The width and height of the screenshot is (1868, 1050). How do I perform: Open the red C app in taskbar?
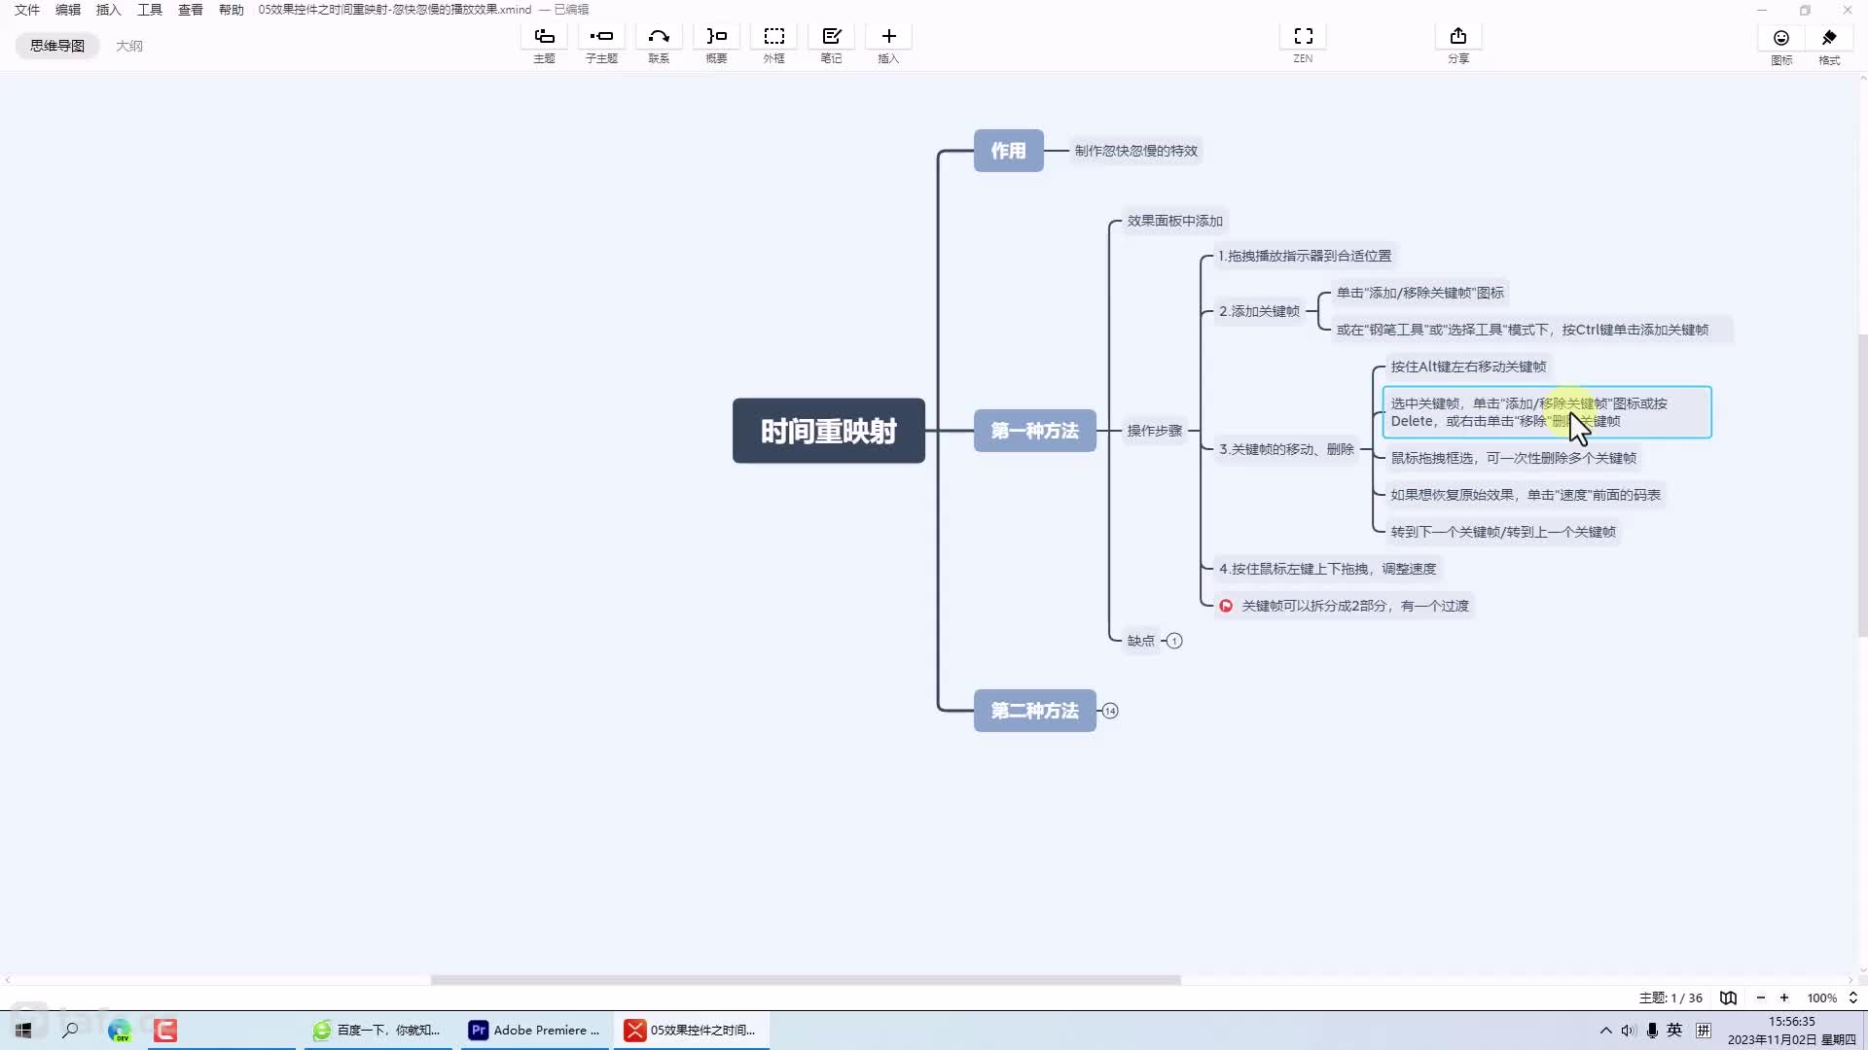tap(165, 1030)
